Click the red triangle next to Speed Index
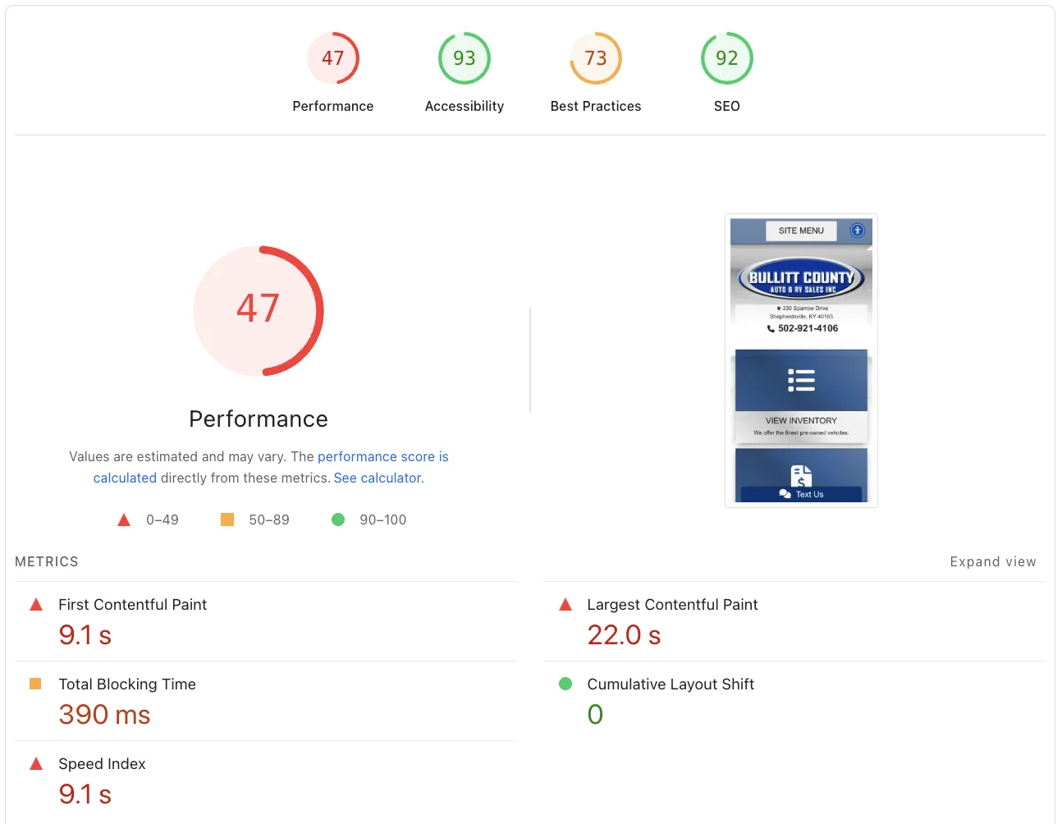1062x824 pixels. pos(36,764)
